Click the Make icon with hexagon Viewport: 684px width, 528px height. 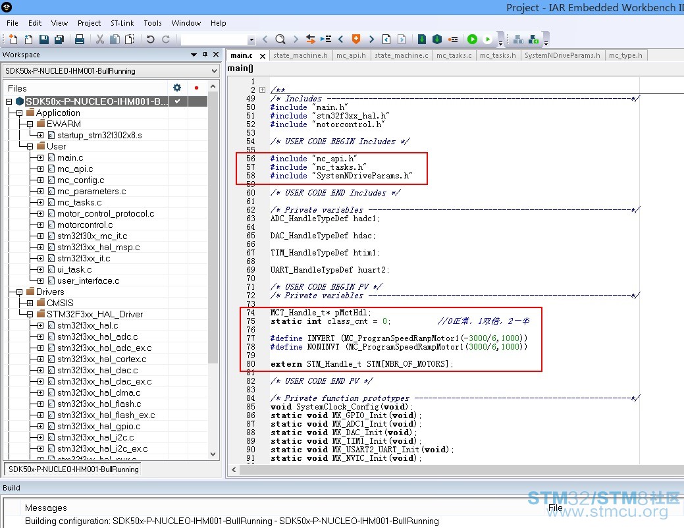[437, 40]
